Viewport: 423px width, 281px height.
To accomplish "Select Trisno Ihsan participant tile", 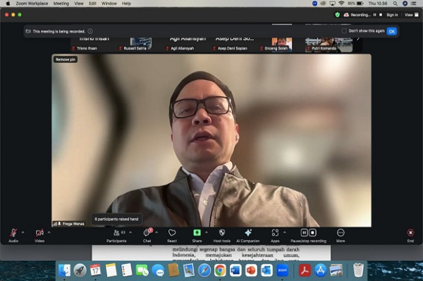I will (x=93, y=44).
